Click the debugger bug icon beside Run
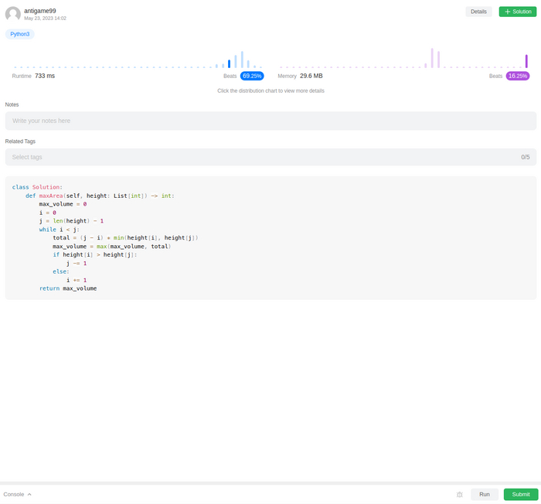The height and width of the screenshot is (504, 541). [x=459, y=495]
